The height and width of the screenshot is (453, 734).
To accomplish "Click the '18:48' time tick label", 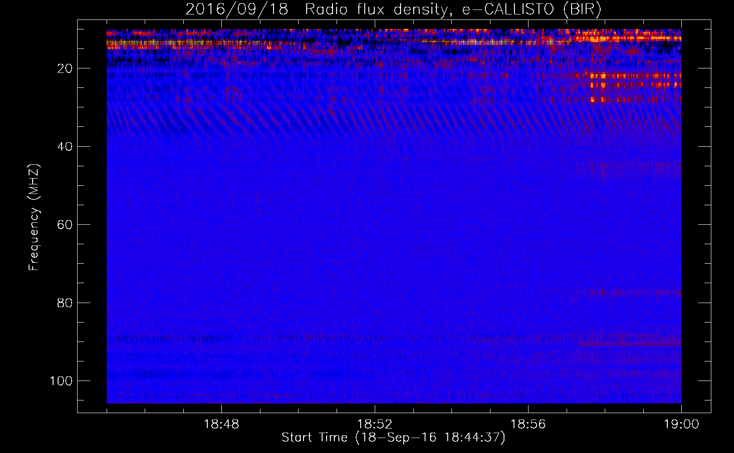I will point(221,424).
